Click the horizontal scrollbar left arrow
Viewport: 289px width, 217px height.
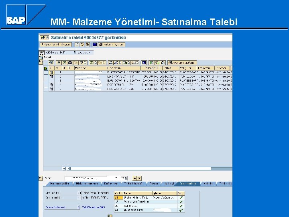pyautogui.click(x=64, y=168)
